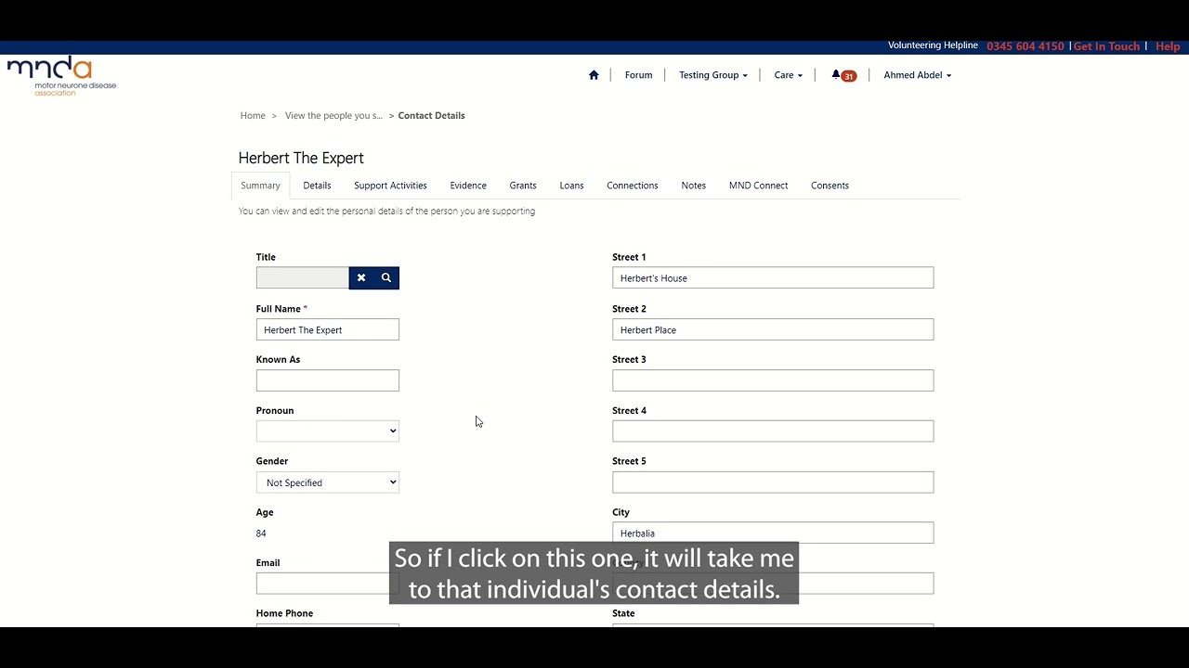The height and width of the screenshot is (668, 1189).
Task: Open the Pronoun dropdown
Action: pos(328,430)
